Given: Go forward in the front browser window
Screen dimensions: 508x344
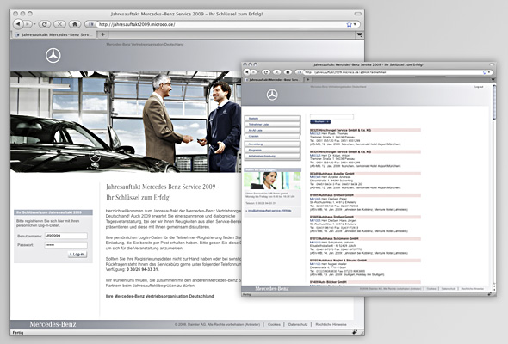Looking at the screenshot, I should tap(254, 72).
